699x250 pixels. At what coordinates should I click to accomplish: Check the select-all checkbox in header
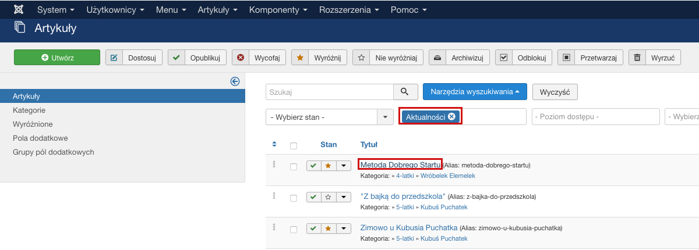294,145
